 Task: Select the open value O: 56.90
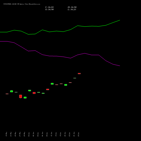49,10
